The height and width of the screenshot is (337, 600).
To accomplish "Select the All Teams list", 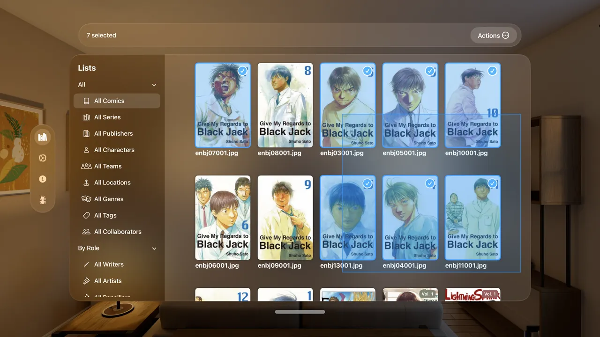I will [117, 166].
